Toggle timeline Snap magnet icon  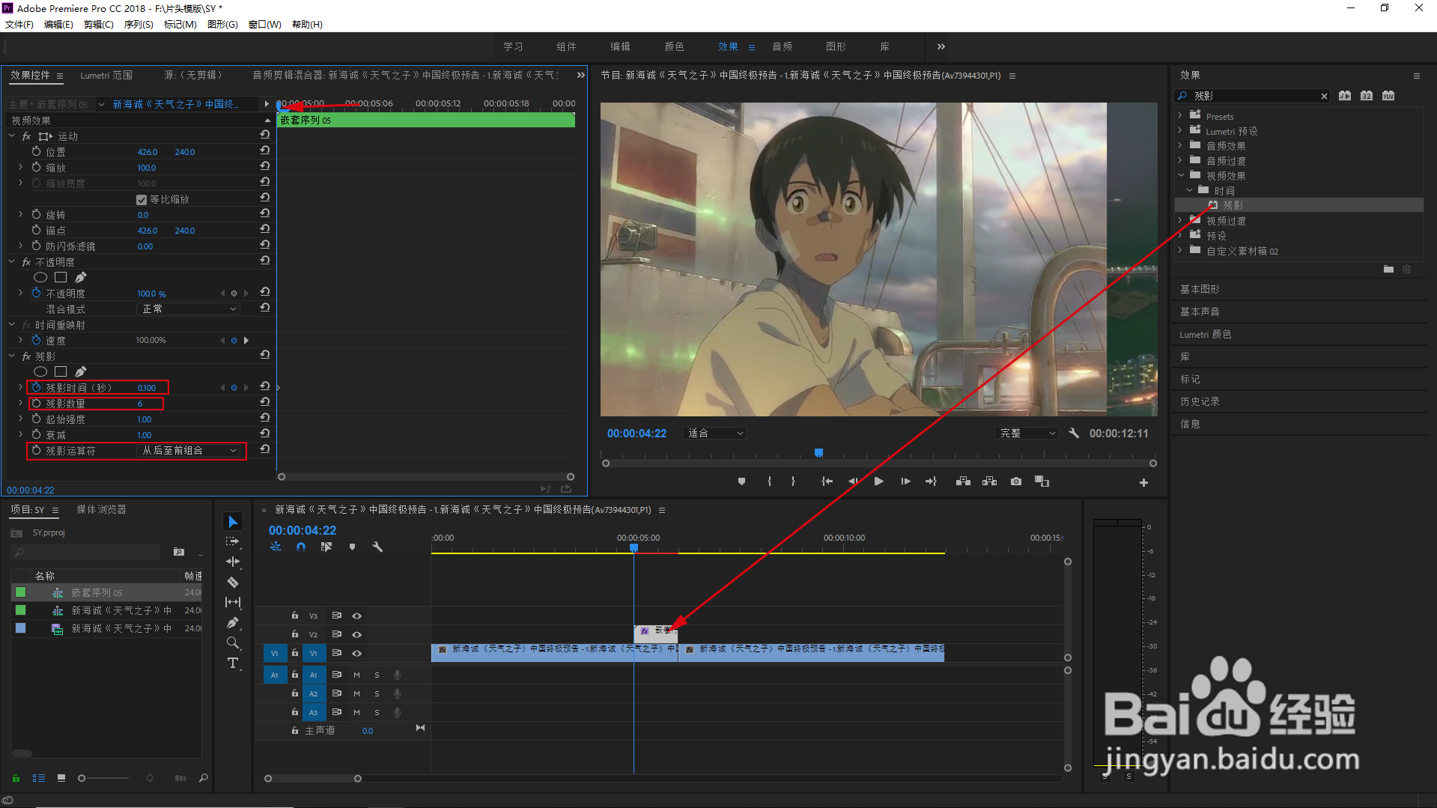click(300, 547)
